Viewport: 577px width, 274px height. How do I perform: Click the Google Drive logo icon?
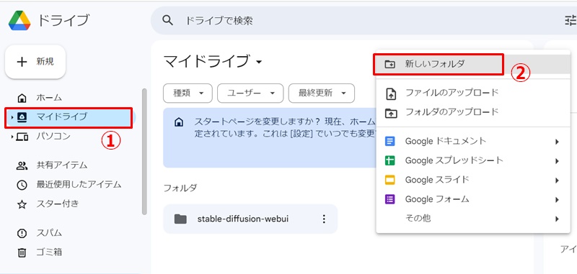(19, 20)
